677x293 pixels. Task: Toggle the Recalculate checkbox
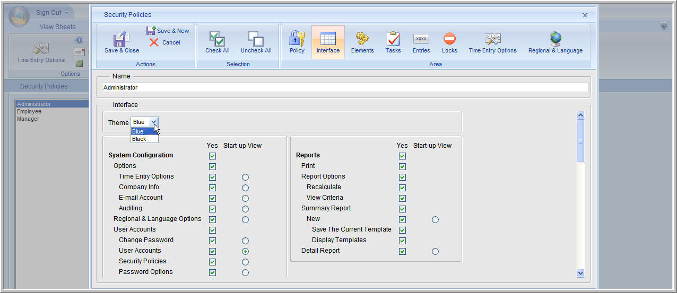pos(402,188)
